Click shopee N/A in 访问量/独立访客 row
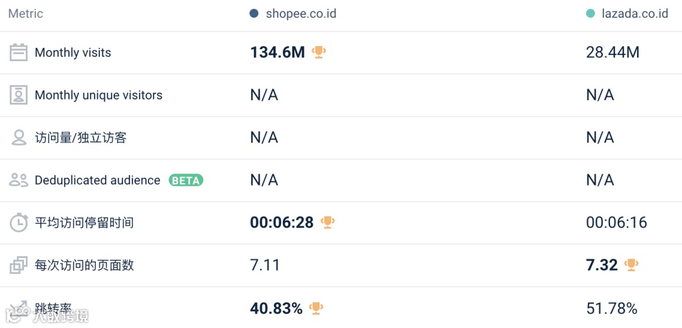This screenshot has height=328, width=682. (x=264, y=138)
